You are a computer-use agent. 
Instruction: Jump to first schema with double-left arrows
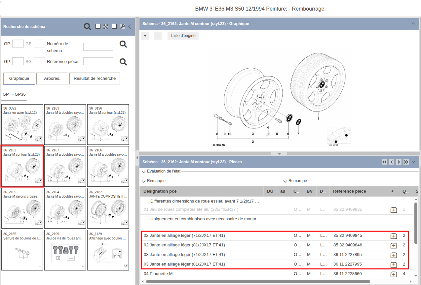(x=384, y=162)
